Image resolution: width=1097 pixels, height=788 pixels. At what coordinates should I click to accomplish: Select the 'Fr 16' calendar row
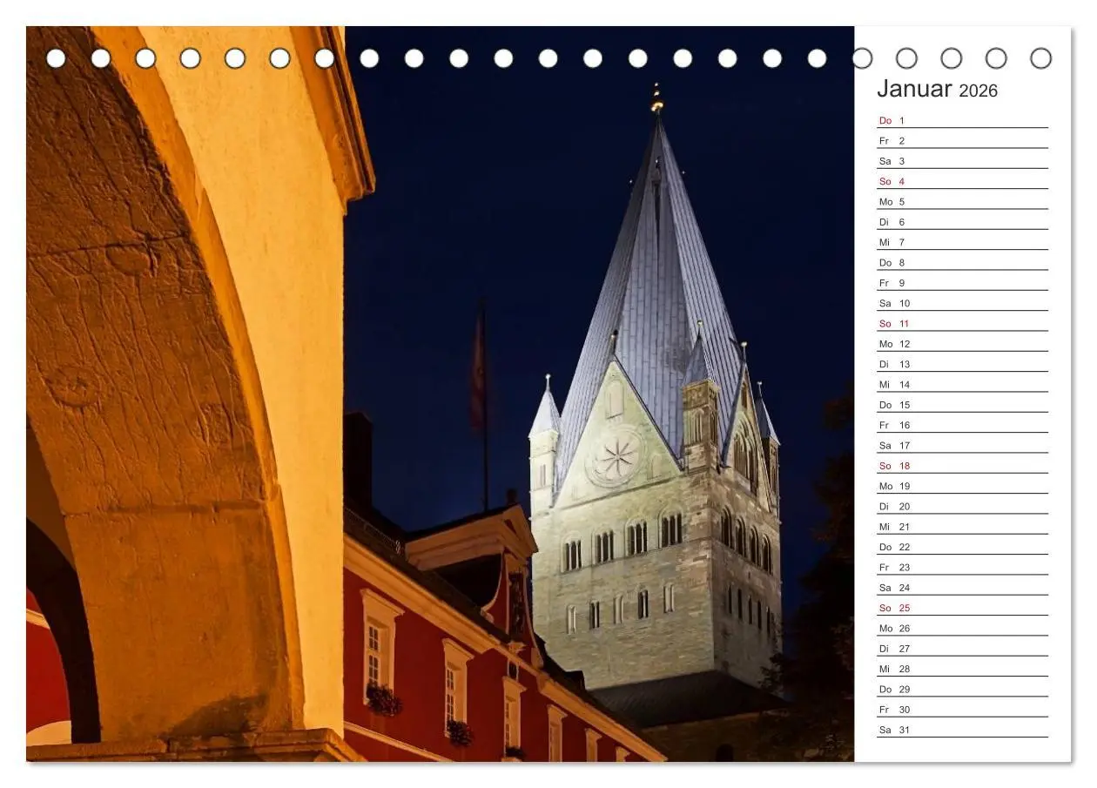click(x=962, y=425)
